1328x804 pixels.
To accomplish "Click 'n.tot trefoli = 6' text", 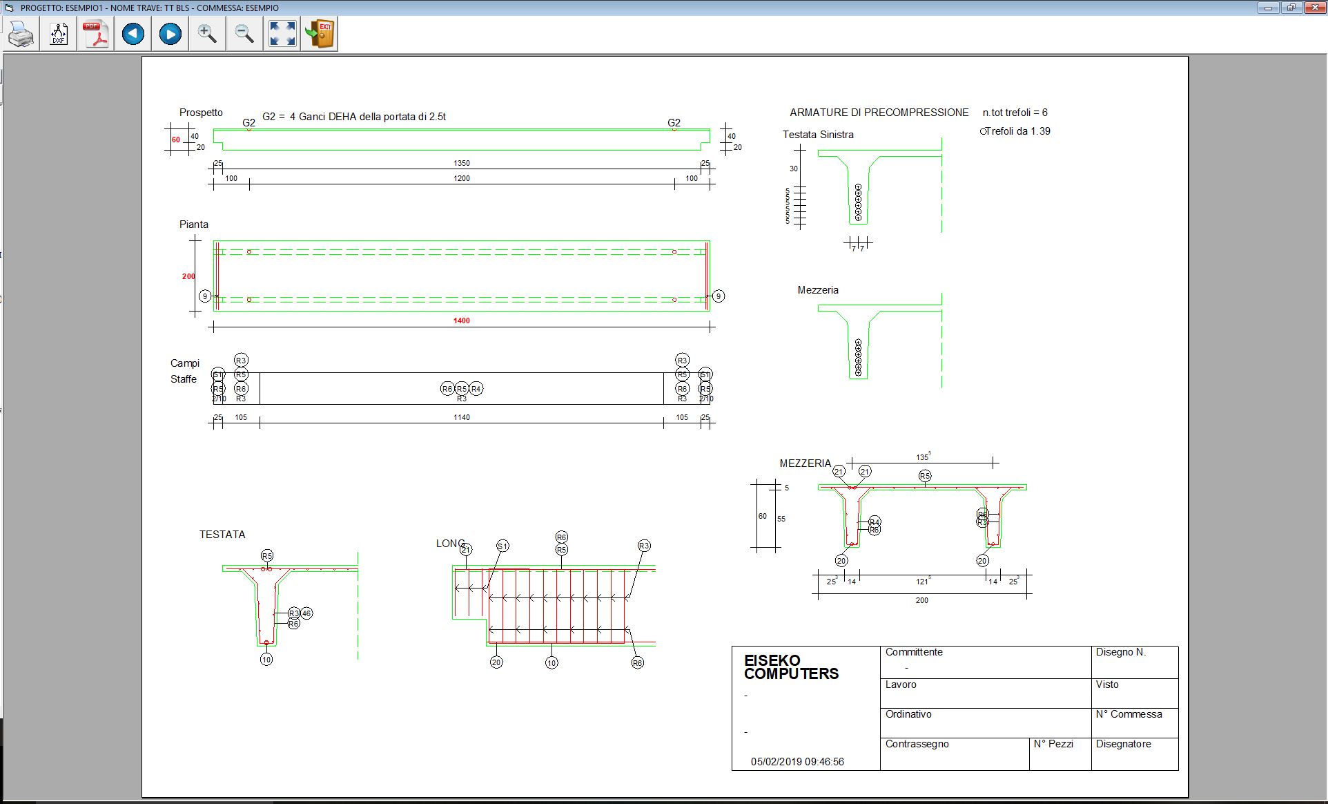I will (1015, 113).
